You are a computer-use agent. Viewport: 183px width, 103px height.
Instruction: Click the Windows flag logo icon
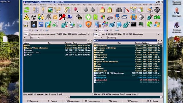coord(157,24)
